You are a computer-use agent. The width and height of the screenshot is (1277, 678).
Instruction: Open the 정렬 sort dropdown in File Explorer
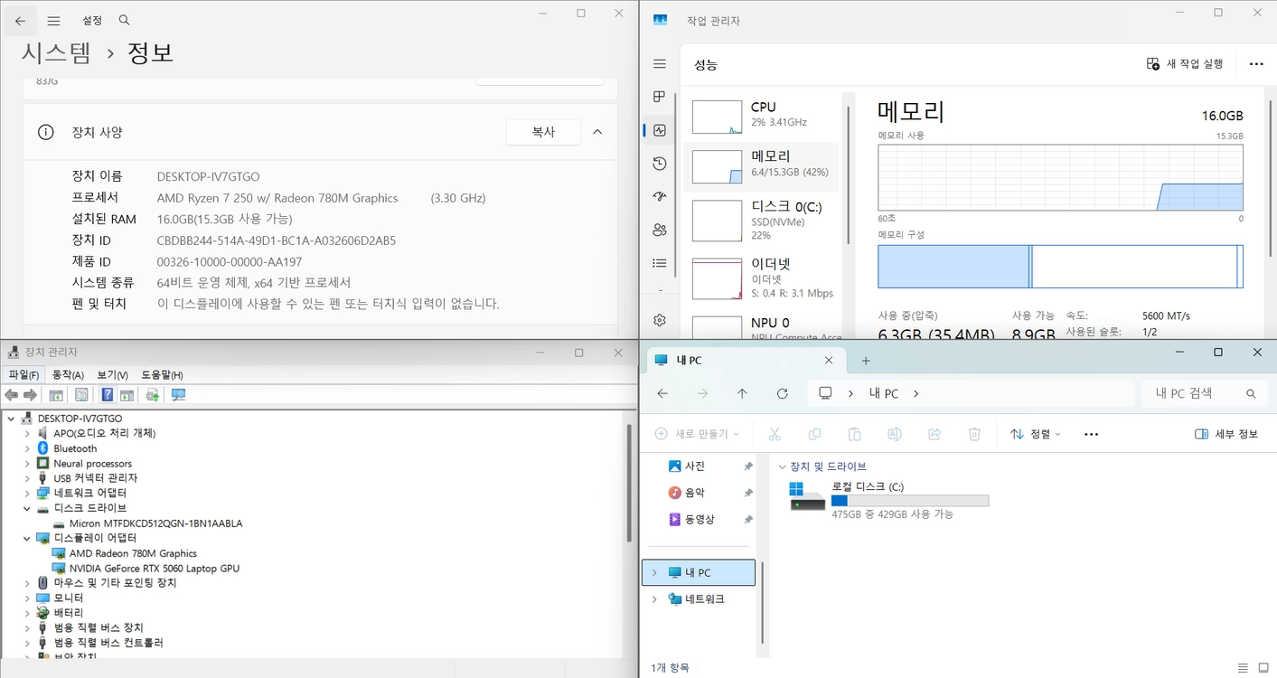point(1036,434)
